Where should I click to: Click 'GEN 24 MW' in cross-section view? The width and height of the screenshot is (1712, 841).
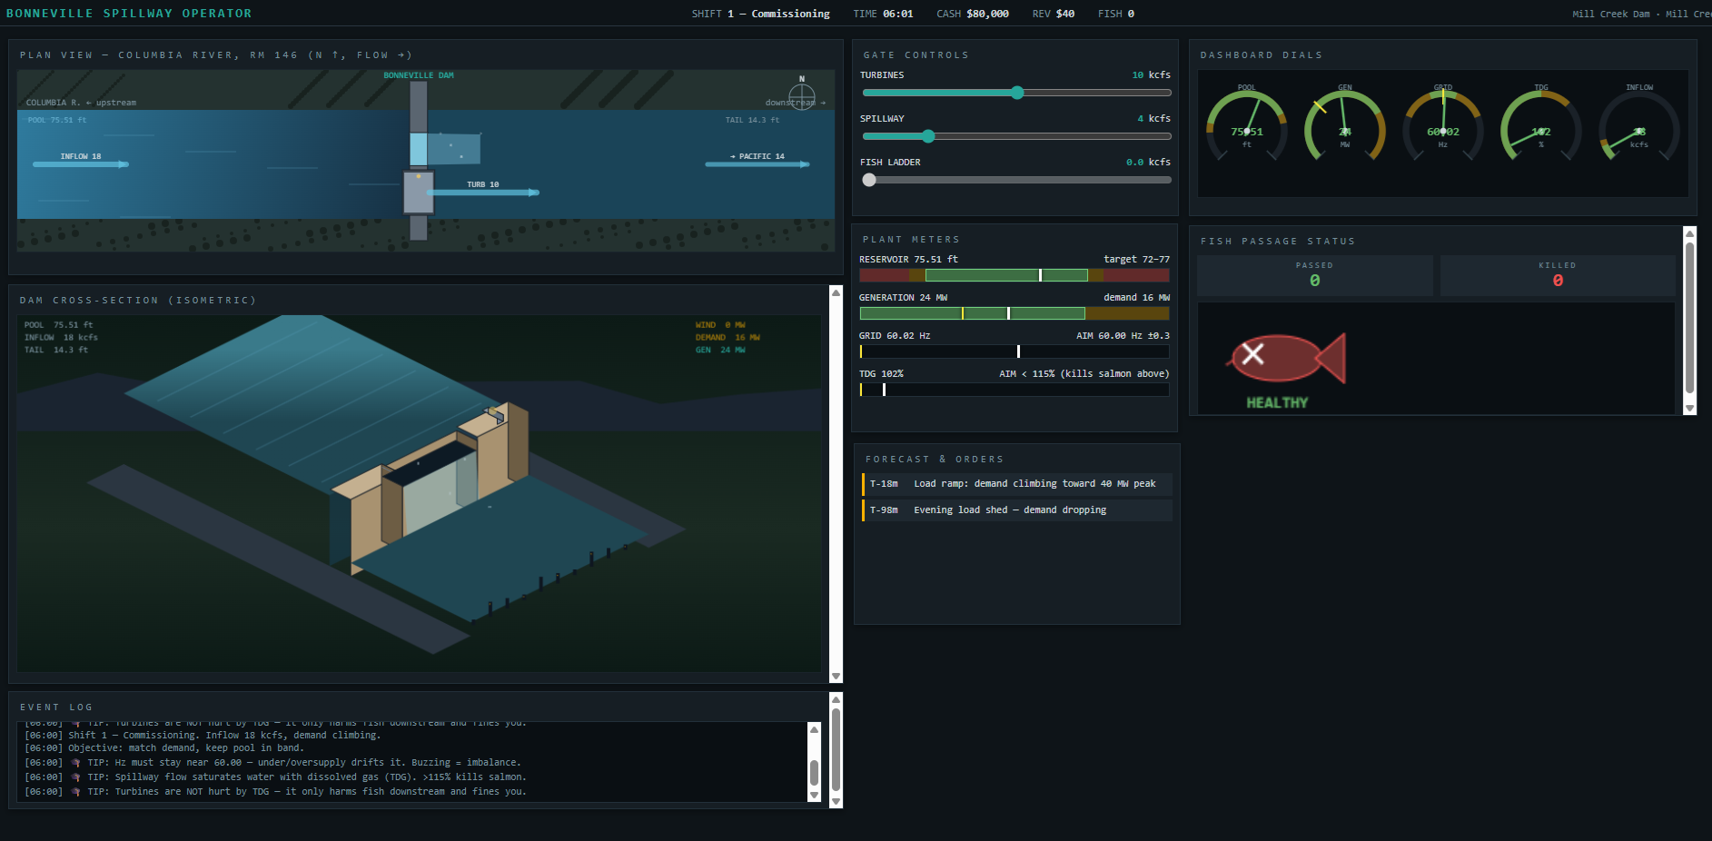pyautogui.click(x=720, y=351)
